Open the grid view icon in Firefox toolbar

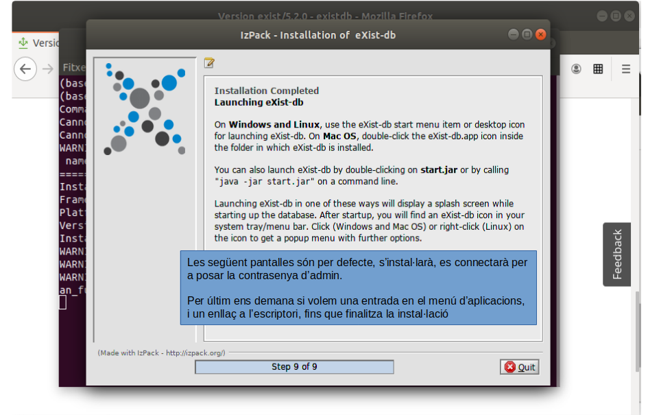[598, 69]
